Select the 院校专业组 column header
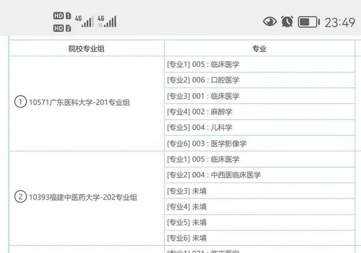The image size is (361, 253). click(x=86, y=48)
